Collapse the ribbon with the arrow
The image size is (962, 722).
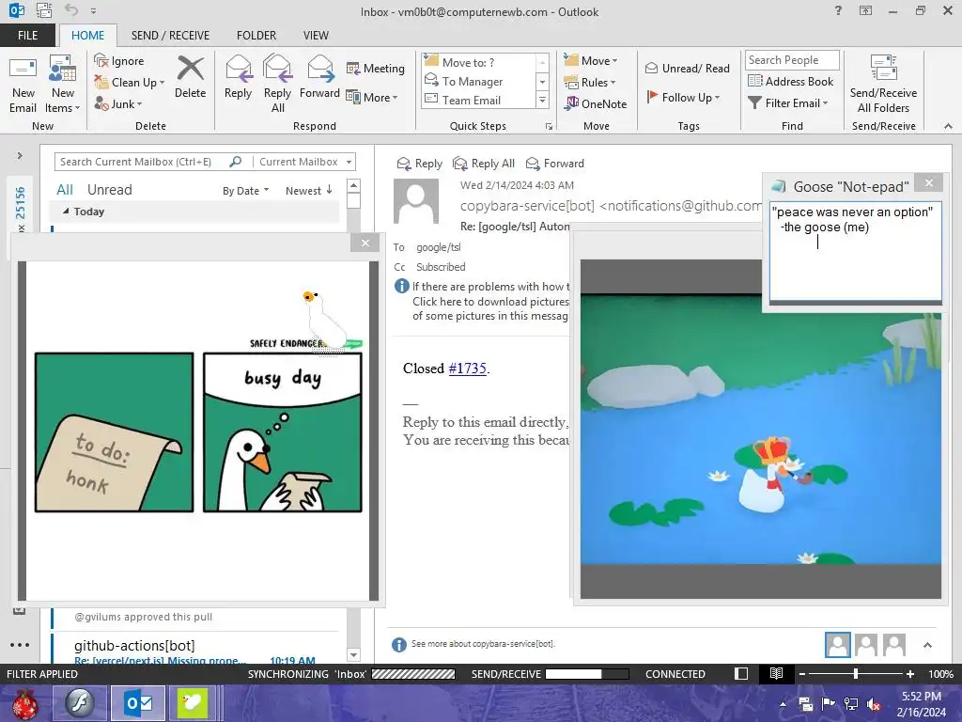point(948,126)
